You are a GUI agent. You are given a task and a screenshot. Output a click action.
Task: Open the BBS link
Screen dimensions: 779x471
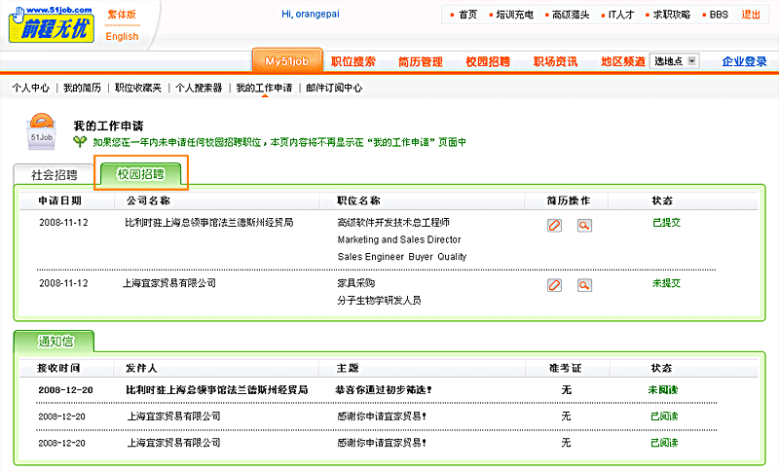click(719, 15)
